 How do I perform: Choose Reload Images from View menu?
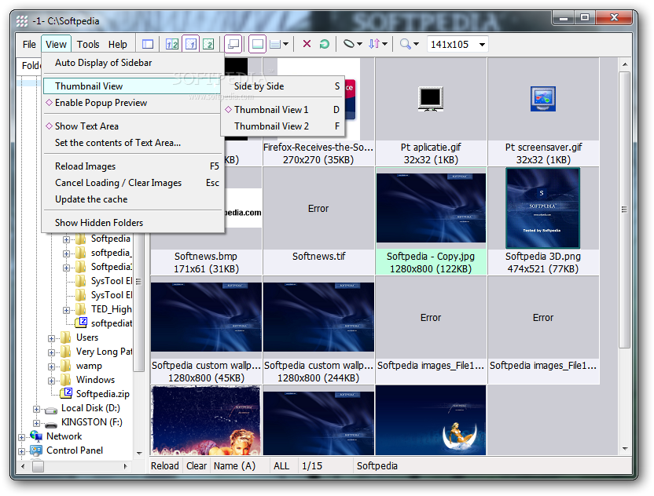[x=133, y=166]
